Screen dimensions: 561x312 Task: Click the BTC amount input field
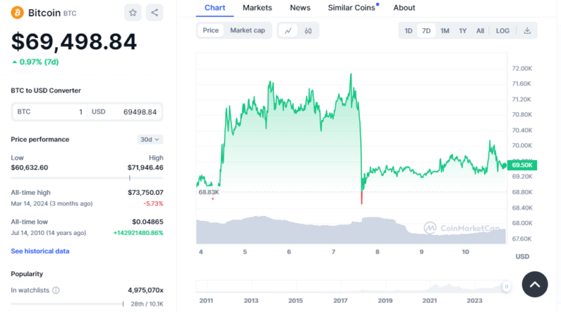coord(50,111)
